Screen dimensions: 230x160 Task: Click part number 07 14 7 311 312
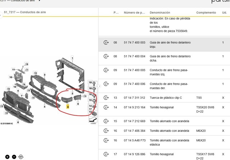click(x=134, y=98)
